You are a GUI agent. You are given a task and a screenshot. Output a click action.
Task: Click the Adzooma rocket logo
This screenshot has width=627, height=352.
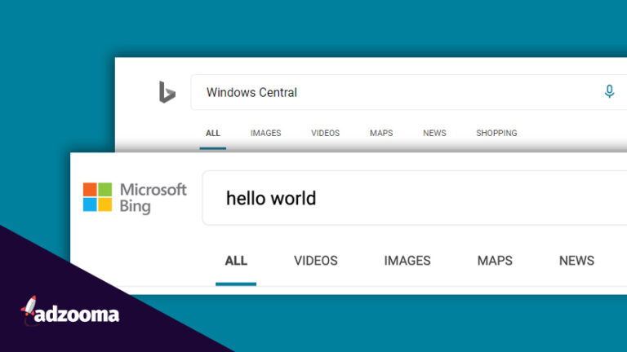(x=29, y=310)
